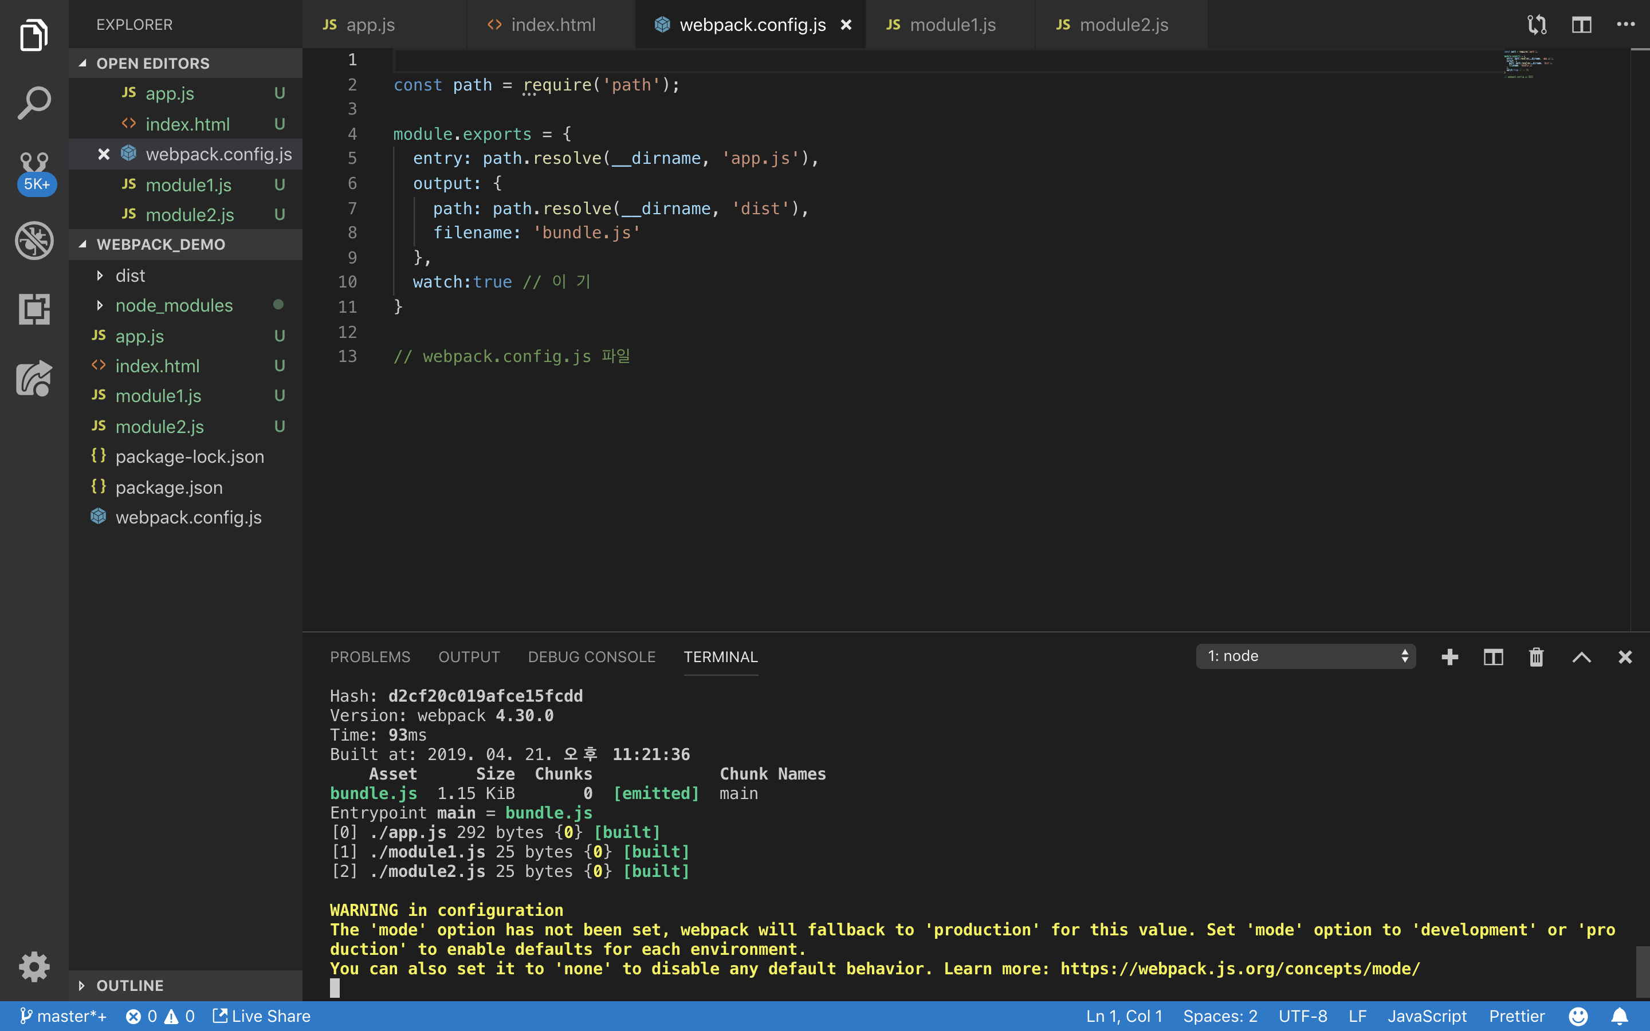Screen dimensions: 1650x1031
Task: Toggle the Prettier status bar item
Action: click(1517, 1016)
